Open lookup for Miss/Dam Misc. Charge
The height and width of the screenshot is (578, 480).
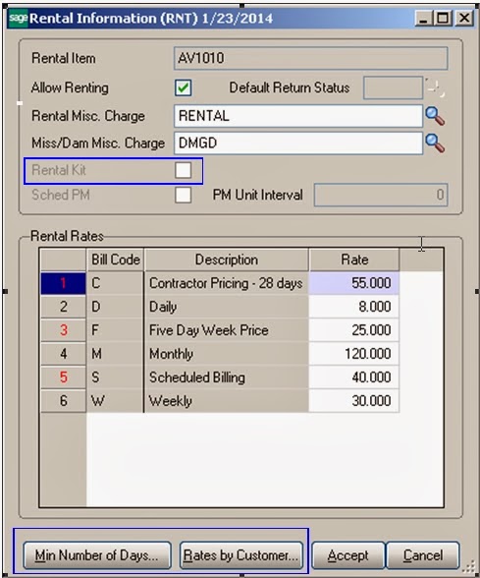point(435,144)
